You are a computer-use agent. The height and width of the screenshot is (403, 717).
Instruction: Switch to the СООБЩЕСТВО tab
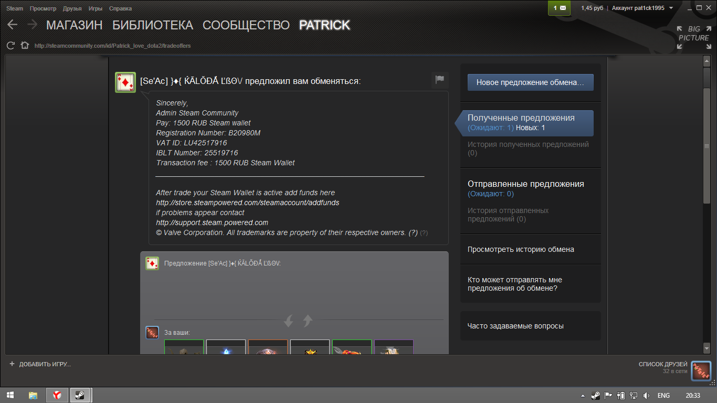click(246, 25)
